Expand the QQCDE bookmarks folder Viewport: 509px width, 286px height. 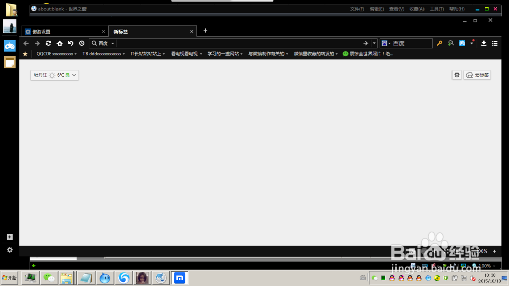(56, 54)
